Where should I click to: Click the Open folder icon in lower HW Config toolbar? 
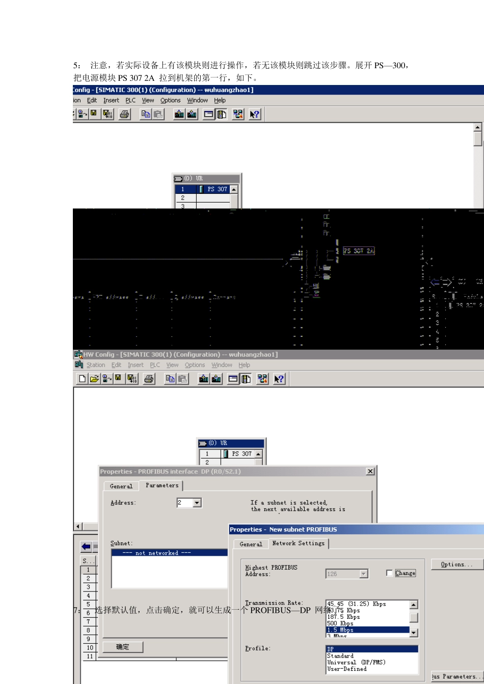[x=95, y=379]
